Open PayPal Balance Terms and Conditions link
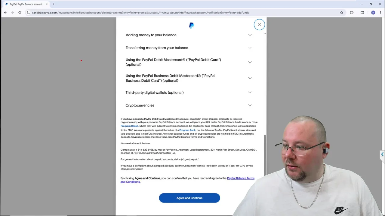The height and width of the screenshot is (216, 385). pos(187,180)
